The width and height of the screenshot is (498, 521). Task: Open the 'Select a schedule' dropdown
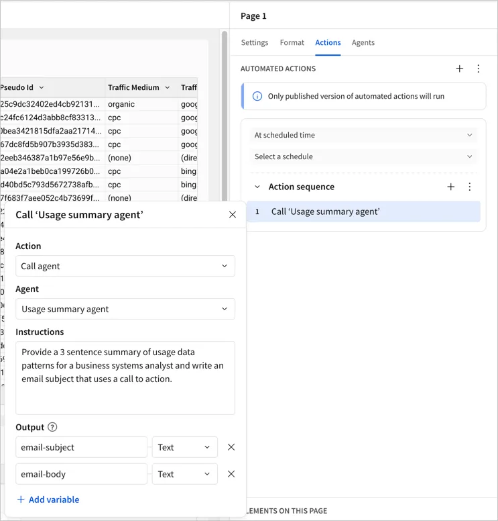[x=363, y=156]
